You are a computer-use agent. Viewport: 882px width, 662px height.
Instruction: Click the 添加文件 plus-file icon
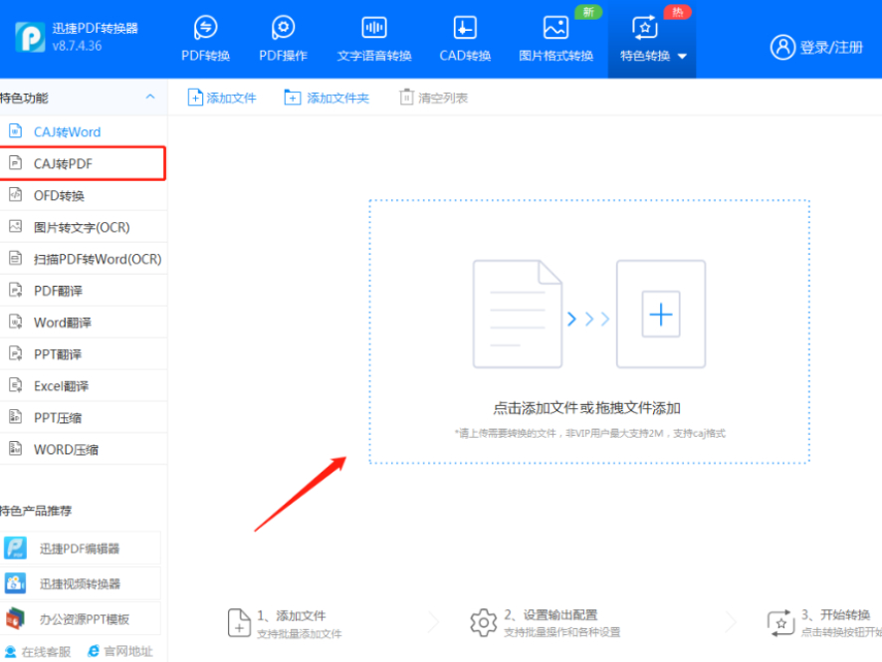click(195, 98)
